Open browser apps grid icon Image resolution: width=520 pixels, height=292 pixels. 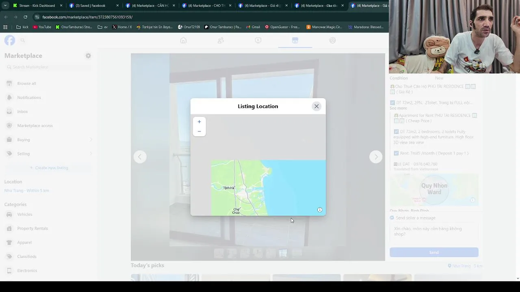[5, 27]
